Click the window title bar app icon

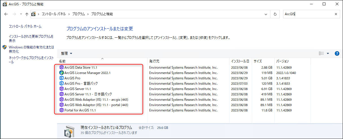pyautogui.click(x=5, y=4)
